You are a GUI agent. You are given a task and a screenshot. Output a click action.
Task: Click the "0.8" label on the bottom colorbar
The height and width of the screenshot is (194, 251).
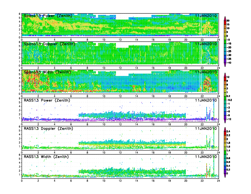click(228, 158)
